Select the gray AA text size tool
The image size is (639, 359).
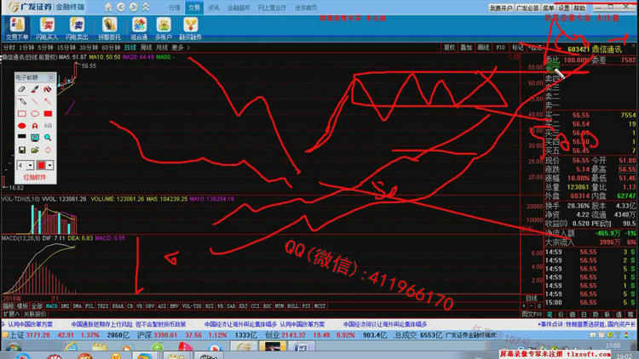click(48, 126)
